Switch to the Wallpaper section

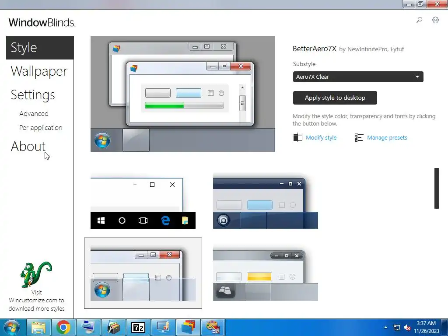[x=39, y=71]
